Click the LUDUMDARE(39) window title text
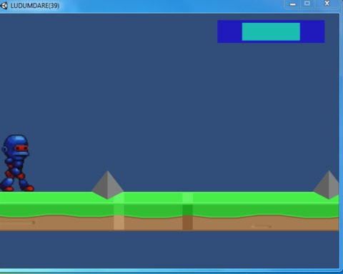This screenshot has height=274, width=343. pyautogui.click(x=35, y=6)
